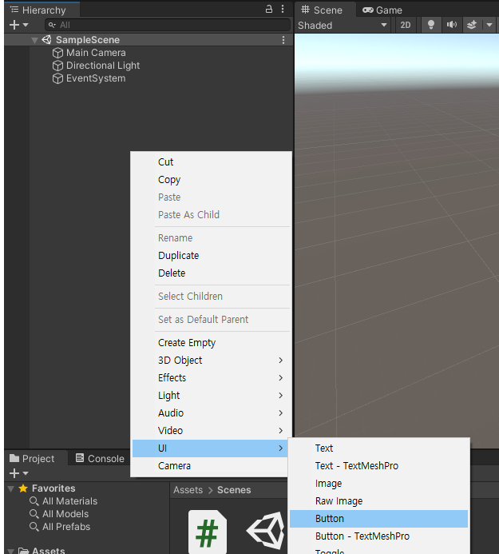Select the Unity scene asset thumbnail
Screen dimensions: 499x554
pos(267,532)
